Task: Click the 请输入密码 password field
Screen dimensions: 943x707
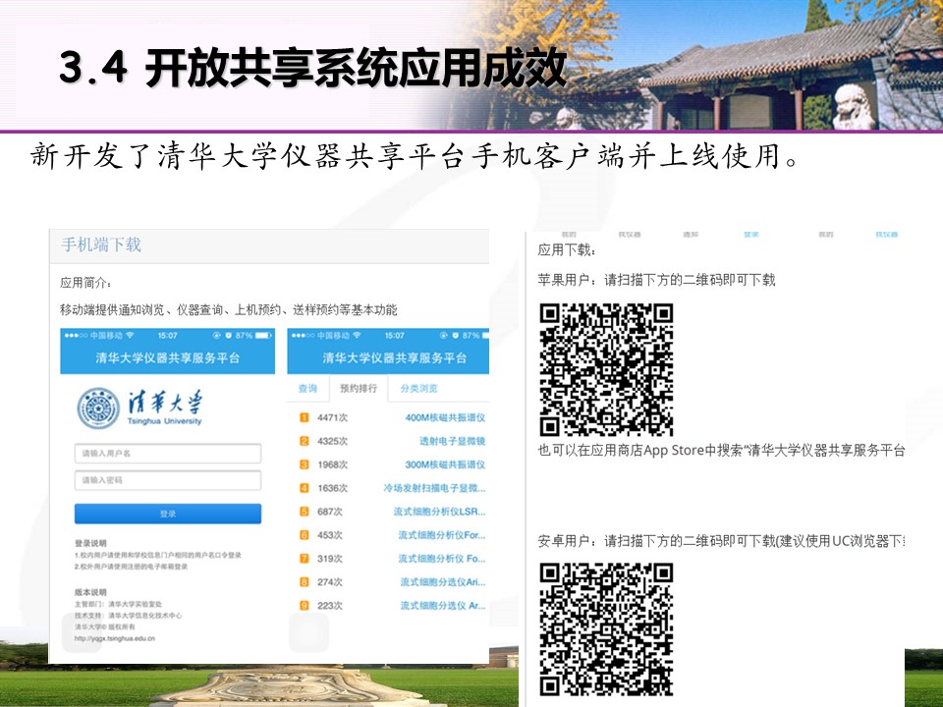Action: (168, 480)
